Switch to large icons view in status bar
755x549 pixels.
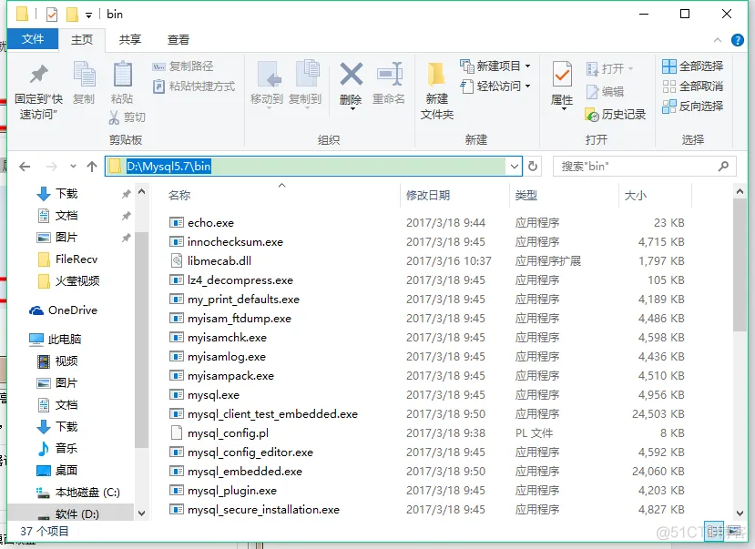[735, 531]
